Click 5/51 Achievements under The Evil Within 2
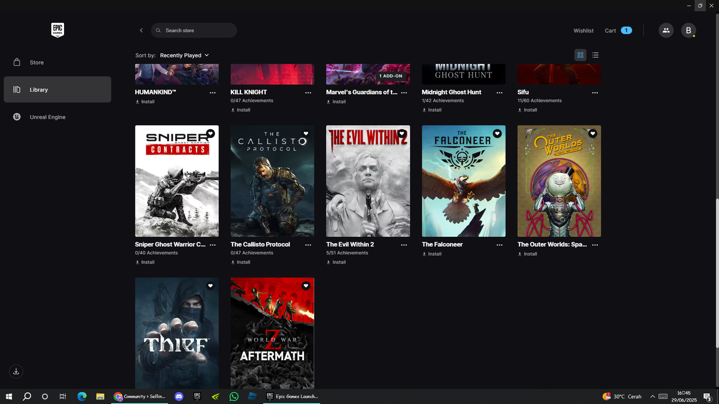 (347, 253)
